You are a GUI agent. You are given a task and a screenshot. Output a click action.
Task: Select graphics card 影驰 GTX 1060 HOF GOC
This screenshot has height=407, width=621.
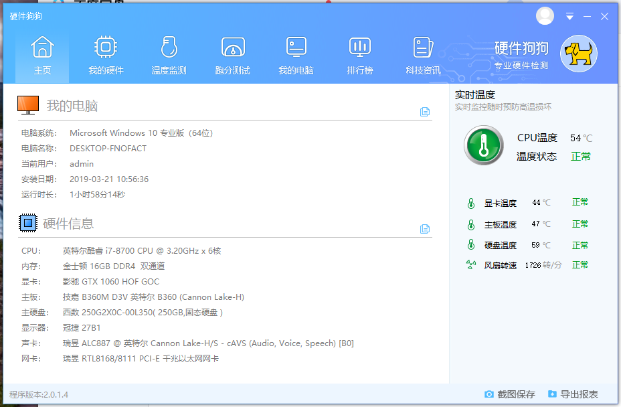(x=111, y=282)
